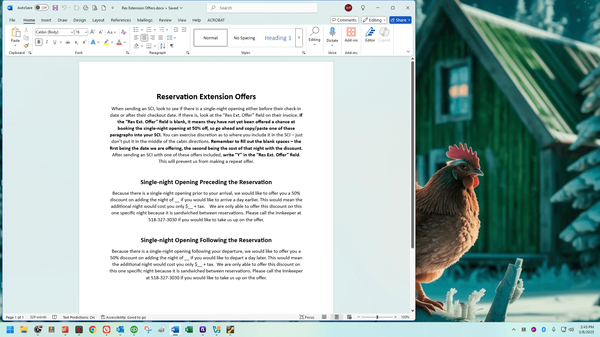Toggle Center alignment
600x337 pixels.
(x=144, y=38)
